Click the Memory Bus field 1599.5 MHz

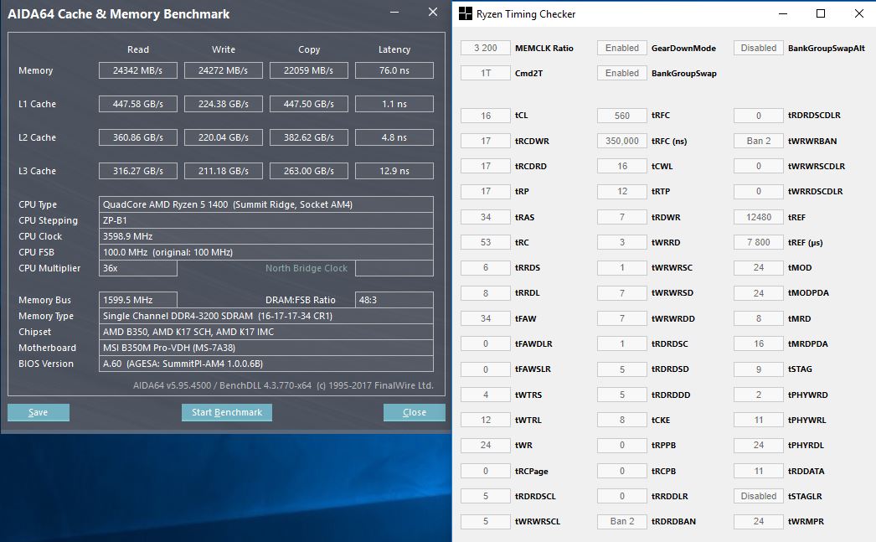pyautogui.click(x=138, y=300)
